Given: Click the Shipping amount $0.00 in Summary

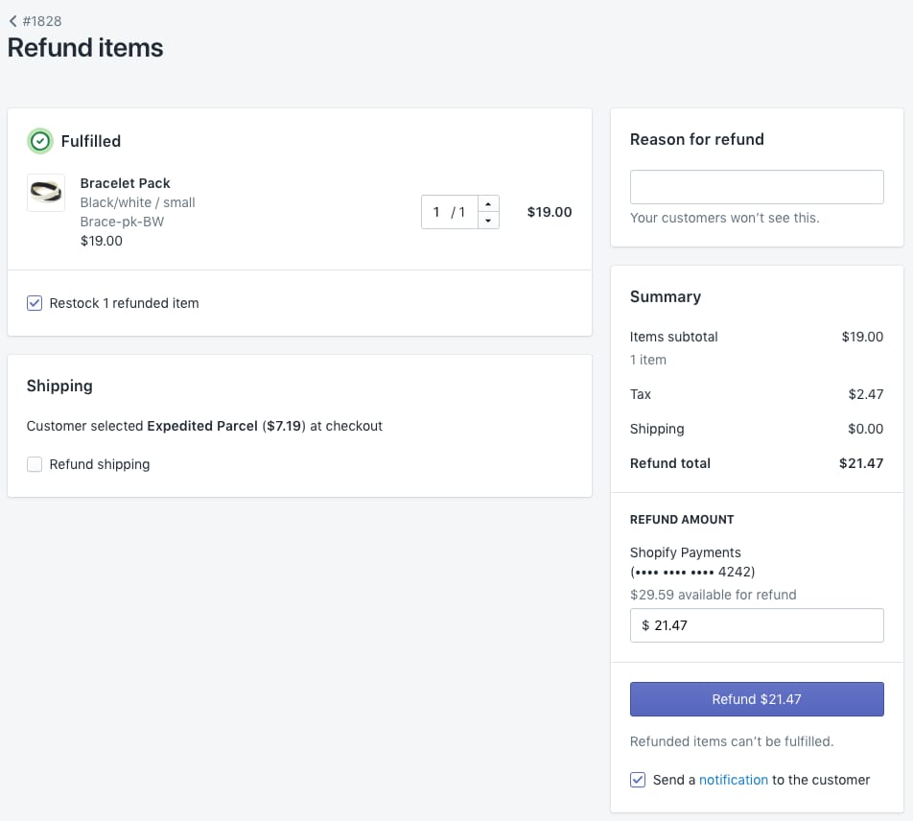Looking at the screenshot, I should [865, 429].
